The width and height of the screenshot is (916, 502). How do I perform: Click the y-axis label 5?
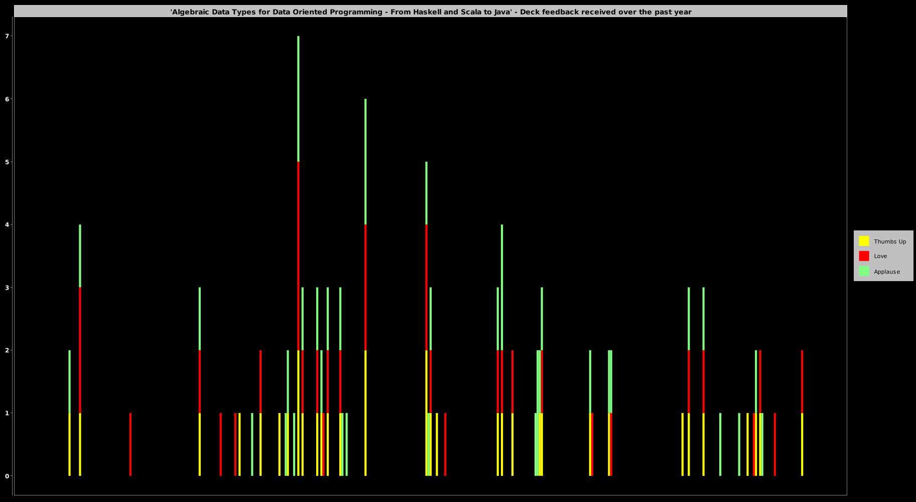(7, 162)
